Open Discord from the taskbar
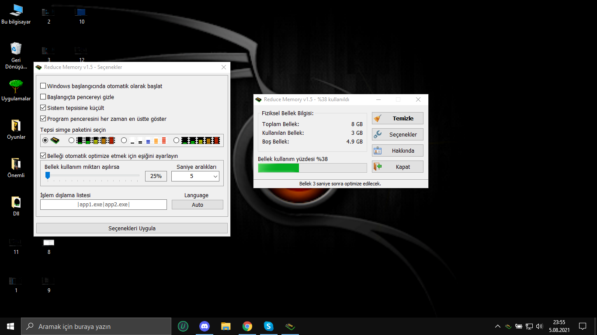 (x=204, y=326)
